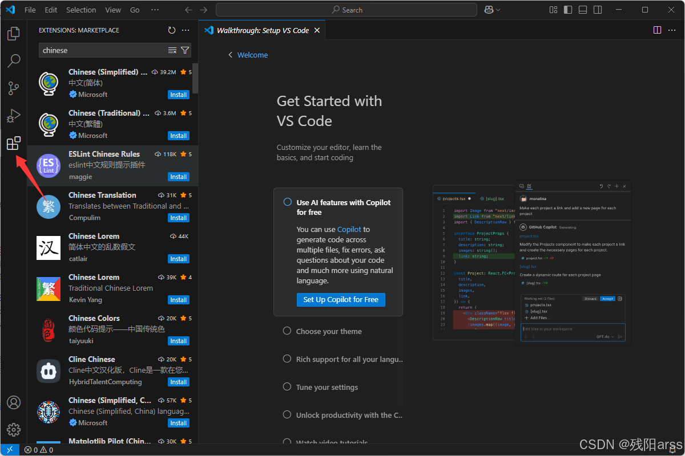Follow the Copilot hyperlink in description

349,229
